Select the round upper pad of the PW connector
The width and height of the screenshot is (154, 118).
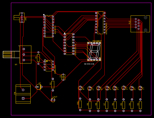point(23,90)
